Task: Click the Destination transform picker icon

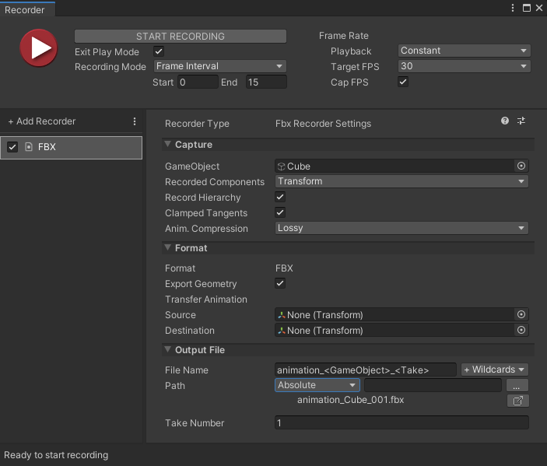Action: (521, 331)
